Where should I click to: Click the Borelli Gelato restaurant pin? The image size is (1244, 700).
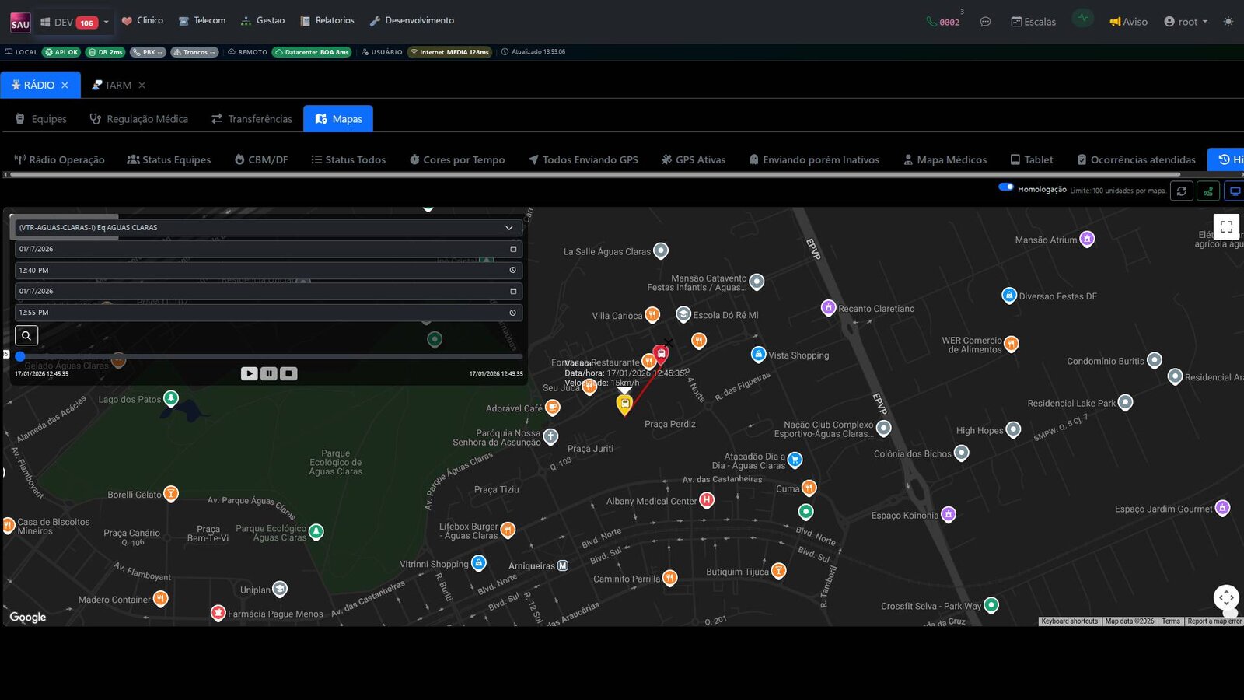171,493
